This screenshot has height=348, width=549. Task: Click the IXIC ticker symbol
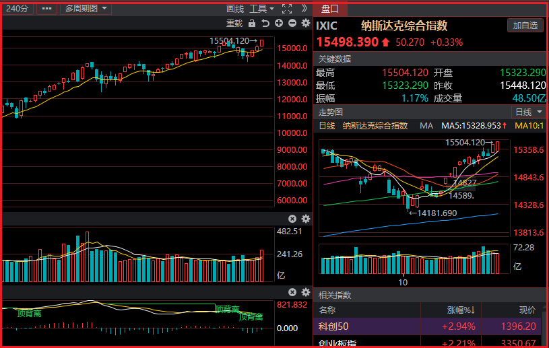click(327, 26)
